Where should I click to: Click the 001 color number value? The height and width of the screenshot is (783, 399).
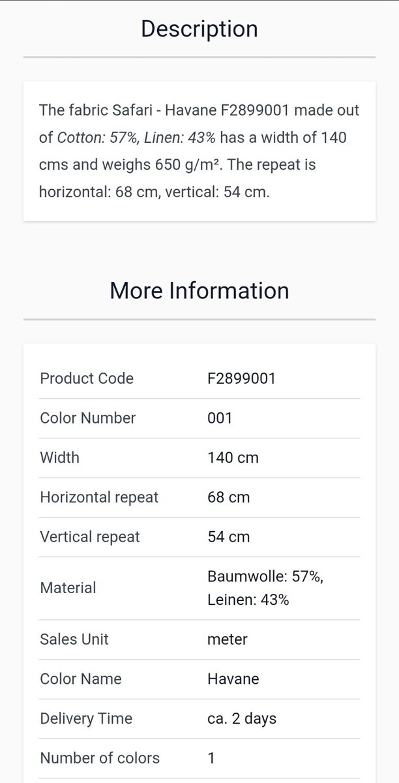220,418
